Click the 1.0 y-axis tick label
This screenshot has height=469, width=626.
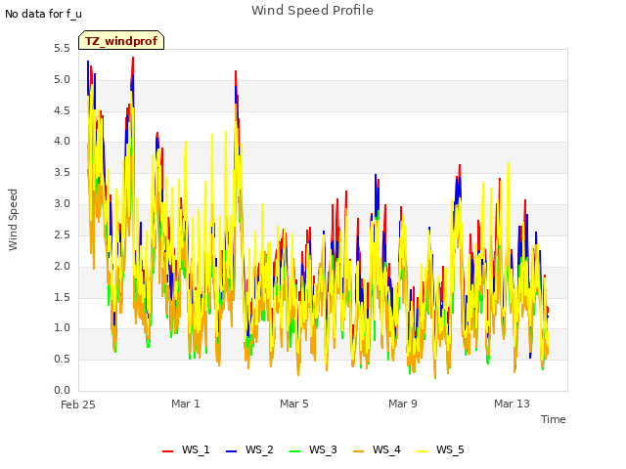click(62, 328)
